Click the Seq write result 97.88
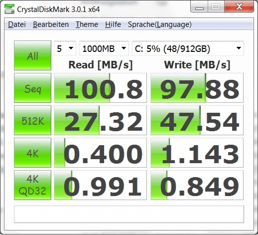Viewport: 258px width, 235px height. [197, 88]
